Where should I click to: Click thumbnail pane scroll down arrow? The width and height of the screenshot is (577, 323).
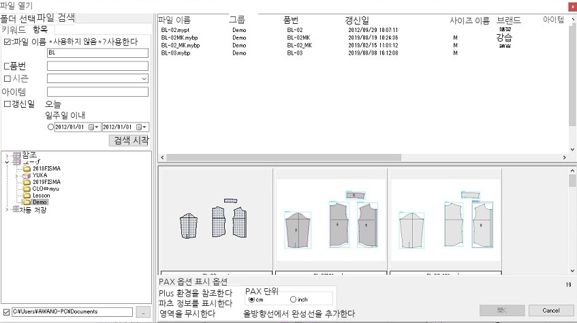(572, 271)
